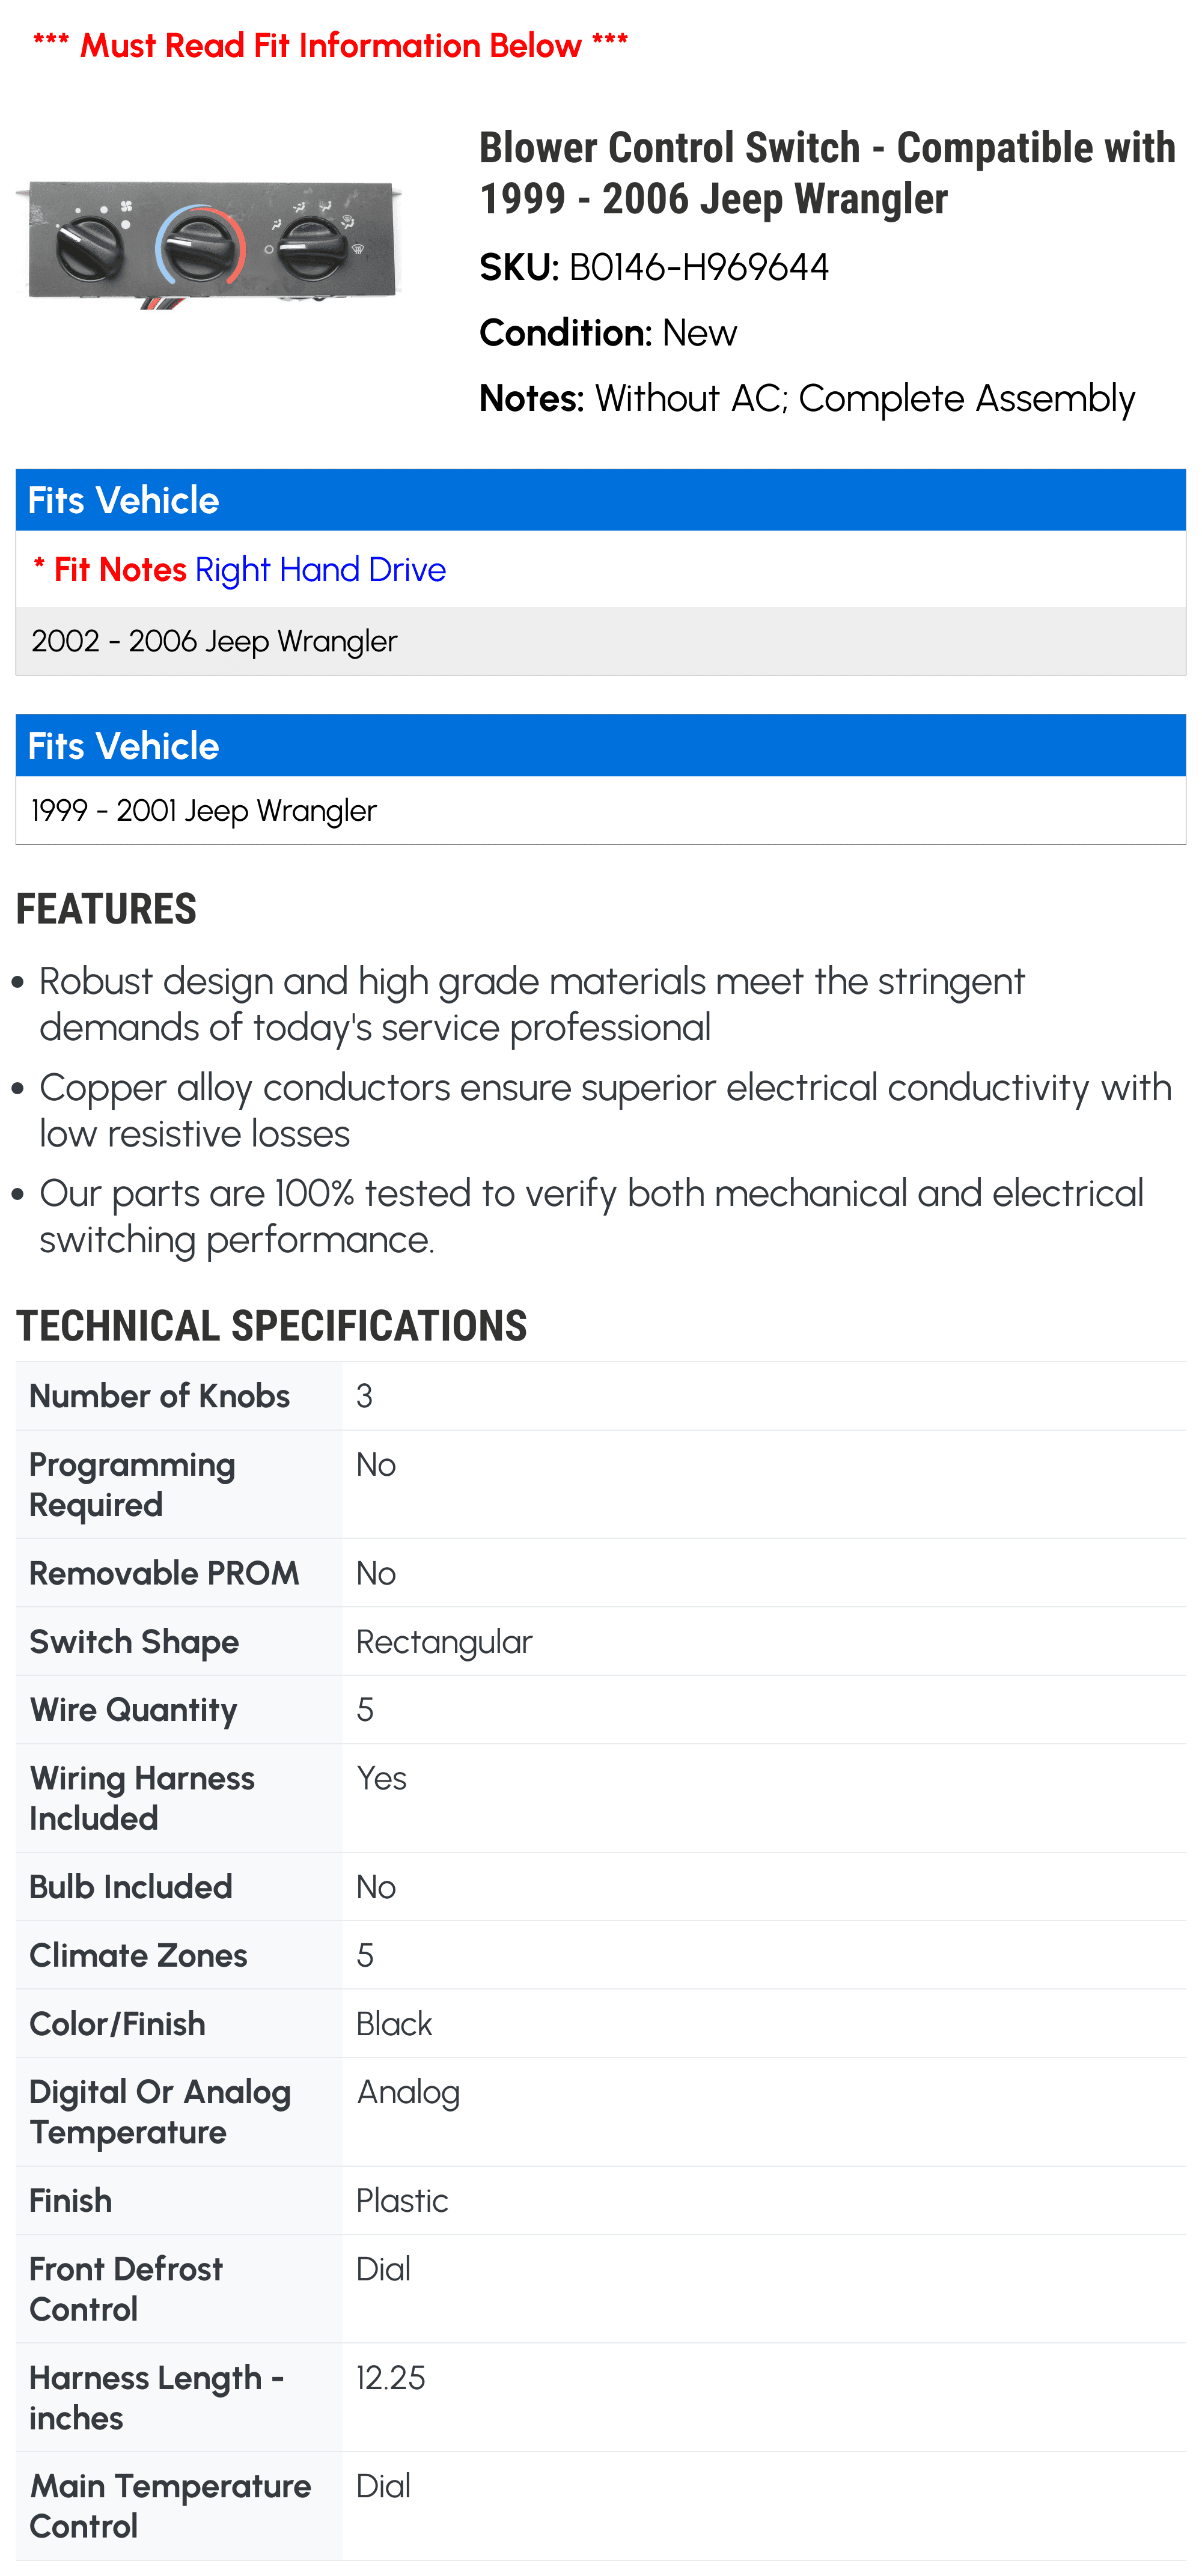This screenshot has height=2576, width=1202.
Task: Click the SKU B0146-H969644 text
Action: pyautogui.click(x=654, y=267)
